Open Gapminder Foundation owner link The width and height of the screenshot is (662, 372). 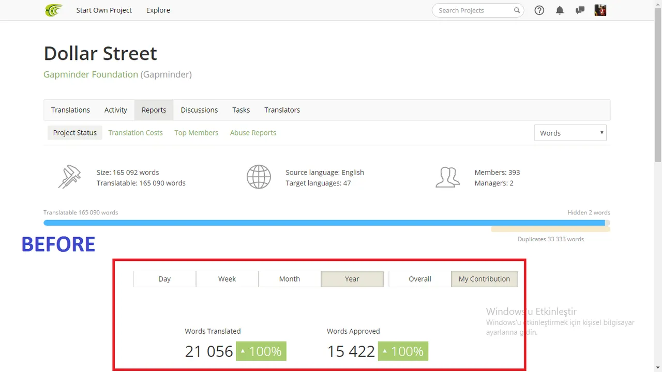pyautogui.click(x=91, y=74)
